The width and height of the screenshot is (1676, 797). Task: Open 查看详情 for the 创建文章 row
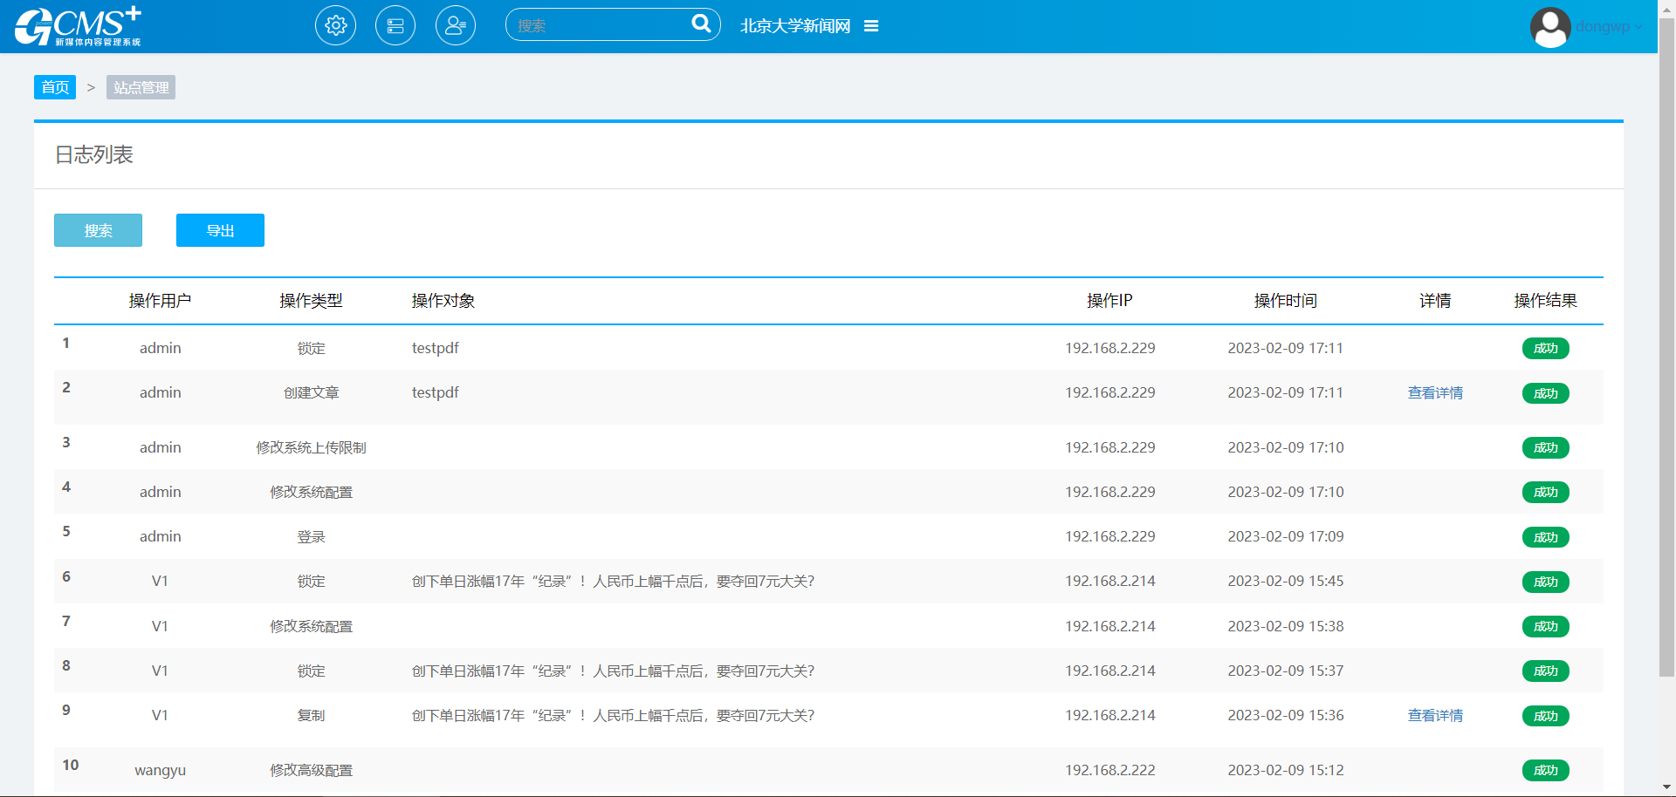point(1435,393)
